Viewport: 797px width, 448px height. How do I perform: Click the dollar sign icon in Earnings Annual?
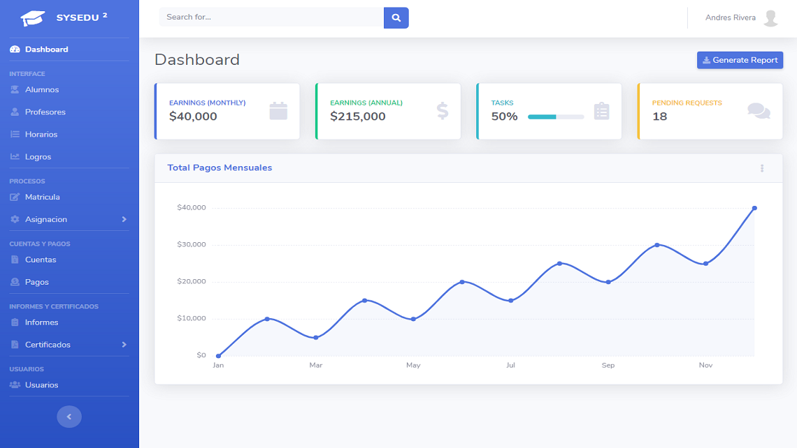[x=442, y=111]
